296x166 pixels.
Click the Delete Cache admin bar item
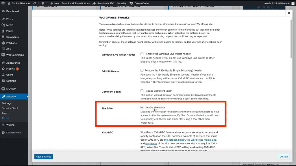139,3
